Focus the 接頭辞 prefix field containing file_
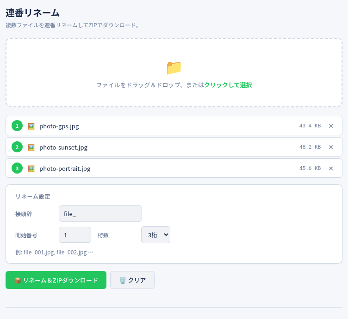 tap(100, 214)
